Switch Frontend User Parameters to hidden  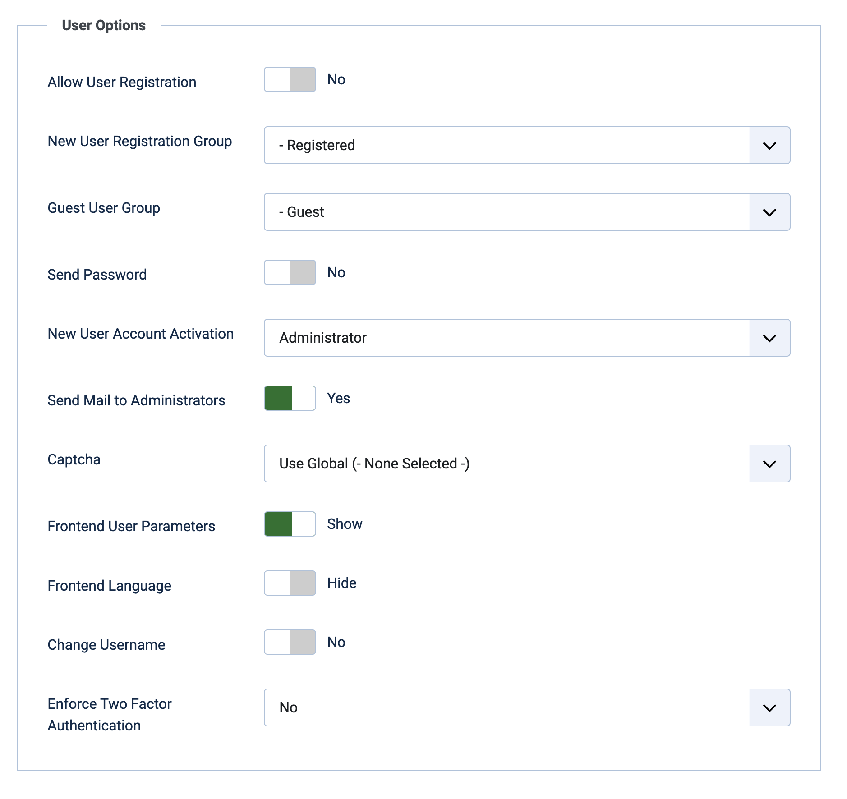290,524
